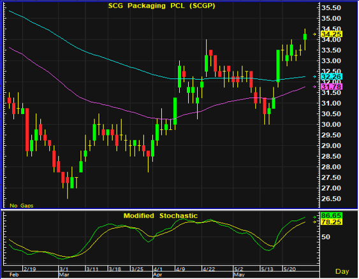This screenshot has width=359, height=279.
Task: Click the Day timeframe label
Action: (x=342, y=271)
